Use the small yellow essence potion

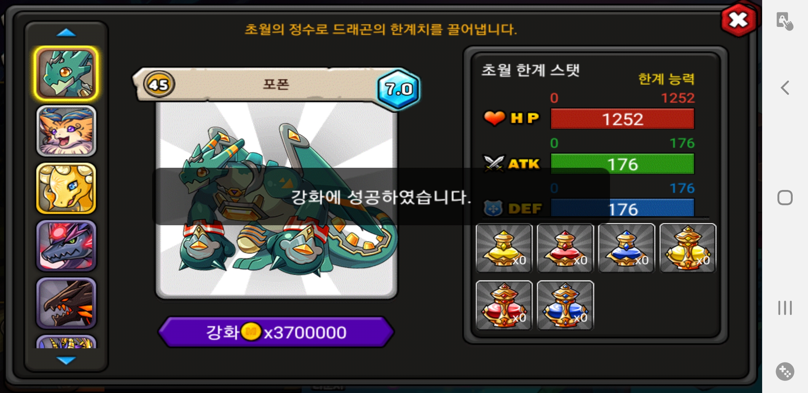(x=504, y=248)
